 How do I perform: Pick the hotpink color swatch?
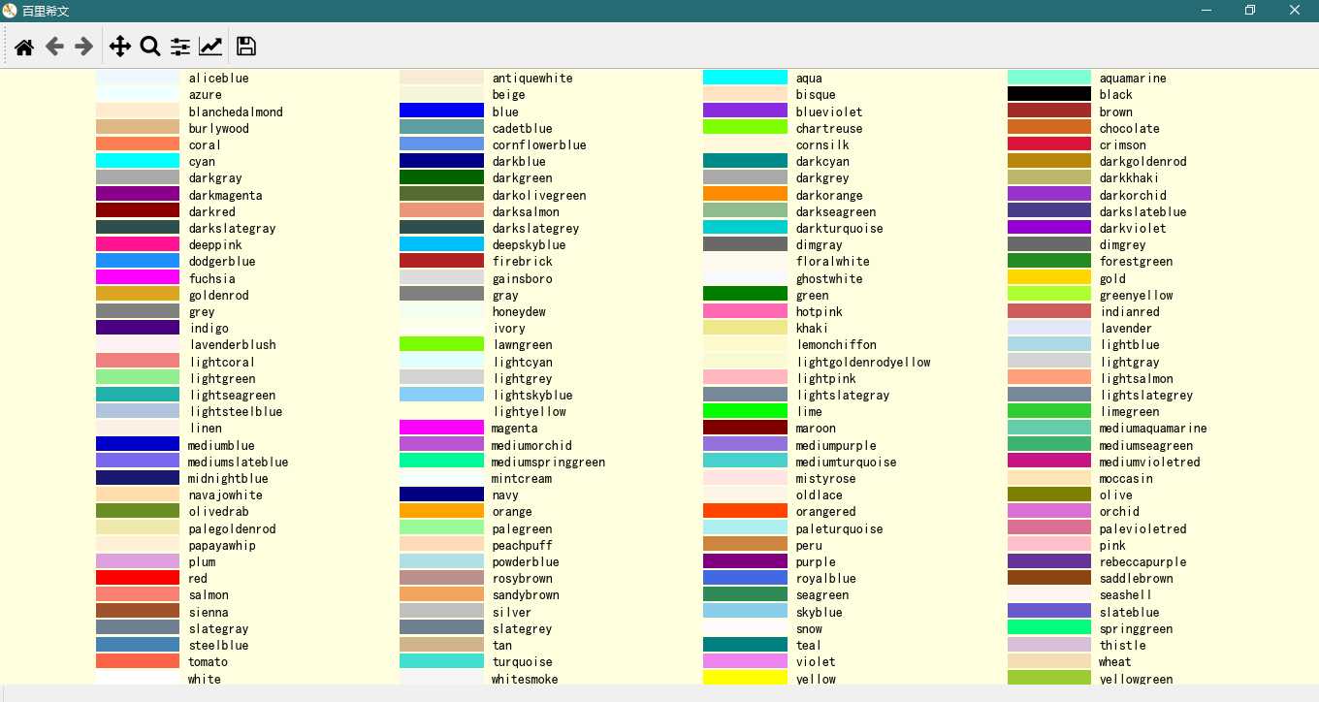[745, 311]
